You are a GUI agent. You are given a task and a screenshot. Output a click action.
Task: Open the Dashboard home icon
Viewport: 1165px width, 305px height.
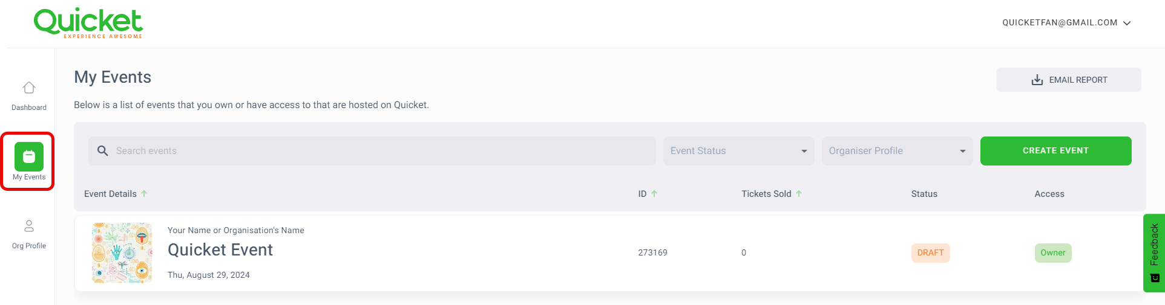click(x=28, y=88)
